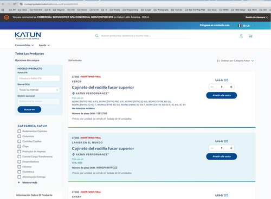Viewport: 271px width, 199px height.
Task: Click the '2091 artículos' count text
Action: 75,60
